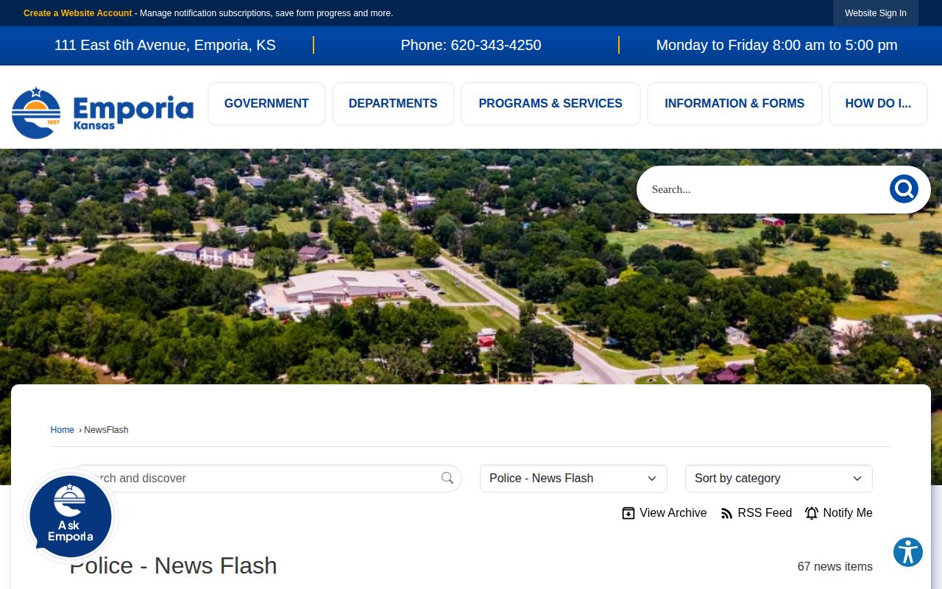The height and width of the screenshot is (589, 942).
Task: Open the Departments menu
Action: click(393, 104)
